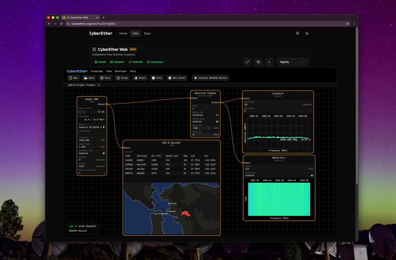Open the Flowgraph menu
This screenshot has height=260, width=396.
(x=97, y=71)
